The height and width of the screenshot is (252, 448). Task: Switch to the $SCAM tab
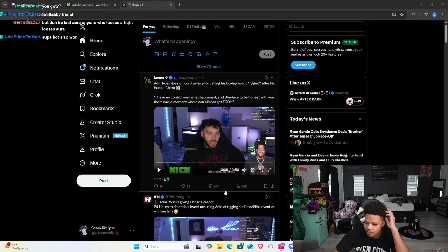249,27
